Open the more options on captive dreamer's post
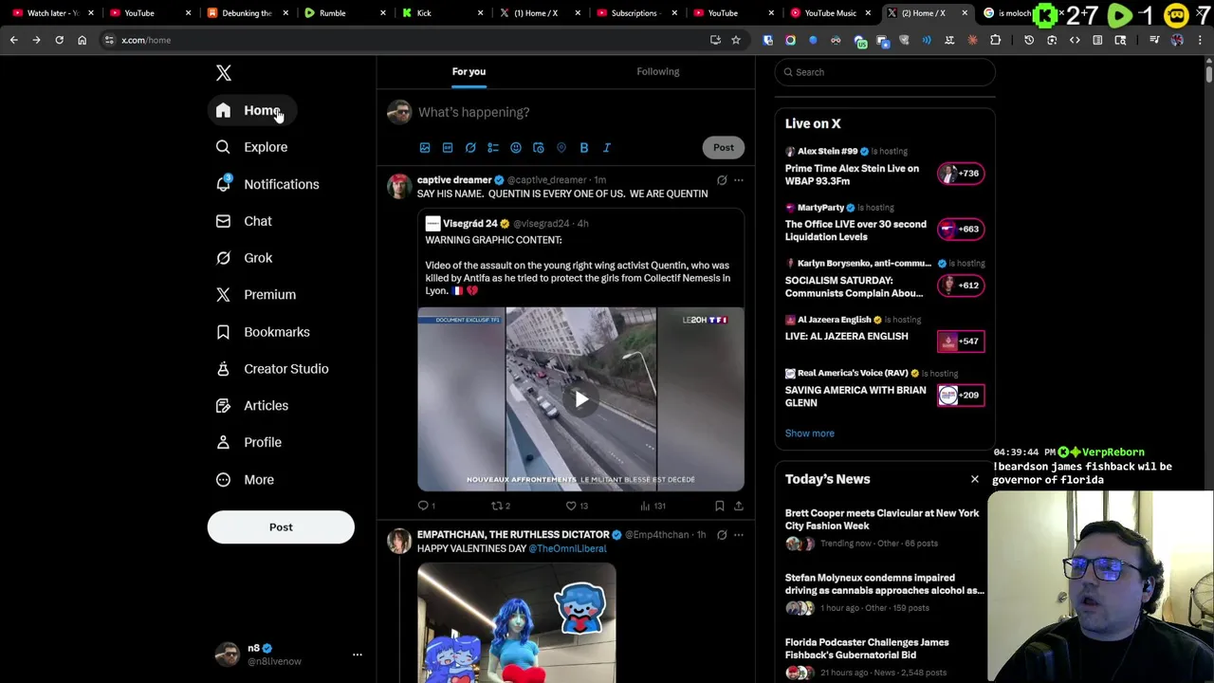1214x683 pixels. point(739,180)
